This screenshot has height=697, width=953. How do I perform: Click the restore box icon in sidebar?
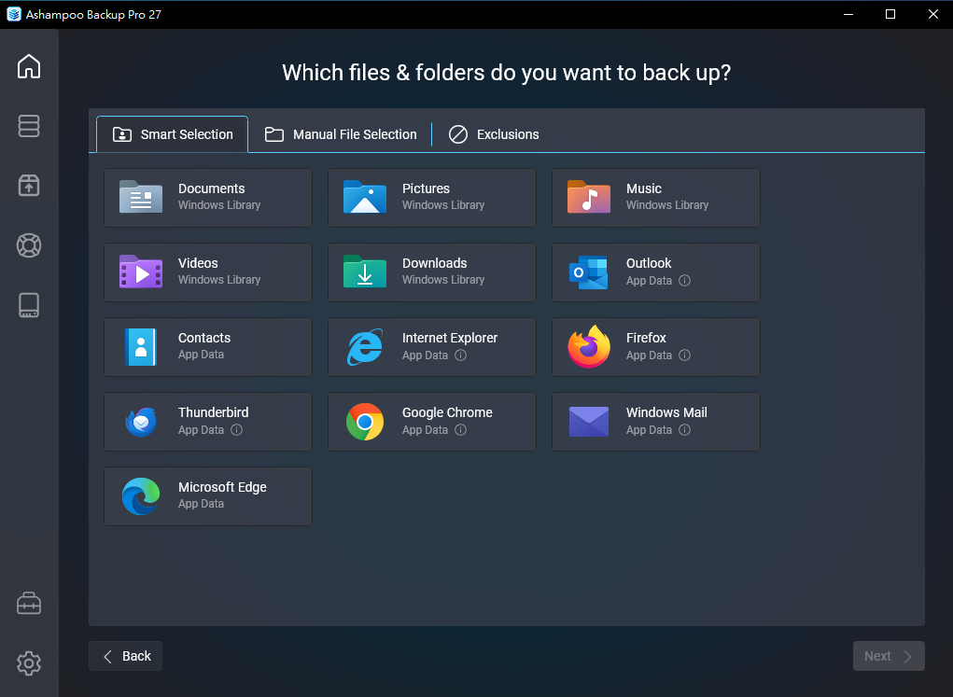tap(29, 186)
